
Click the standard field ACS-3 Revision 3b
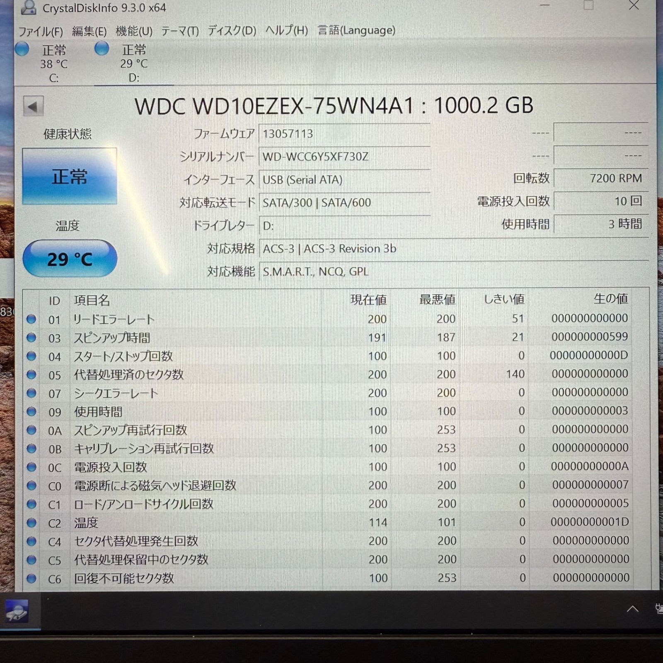(454, 249)
